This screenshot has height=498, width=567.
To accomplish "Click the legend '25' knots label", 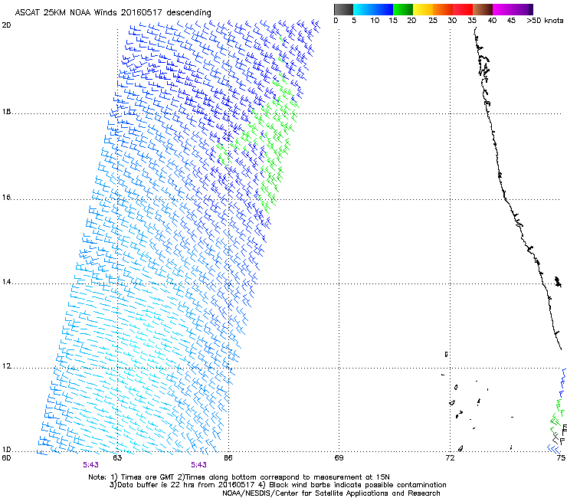I will coord(433,21).
